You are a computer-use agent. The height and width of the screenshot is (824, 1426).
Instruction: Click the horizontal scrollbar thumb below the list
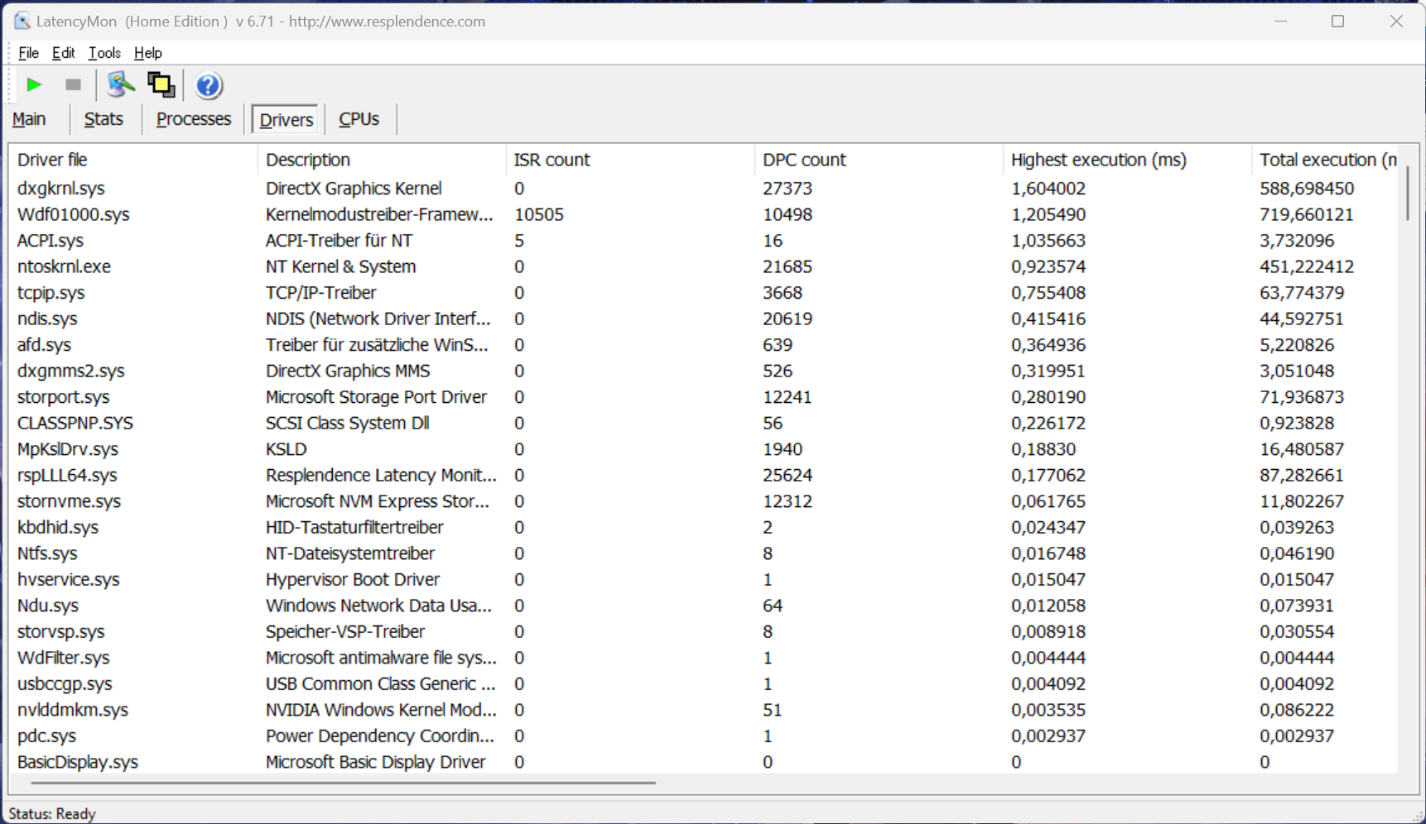coord(344,782)
